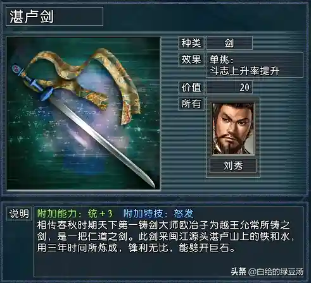Select the 刘秀 name plate
This screenshot has height=283, width=311.
(233, 166)
